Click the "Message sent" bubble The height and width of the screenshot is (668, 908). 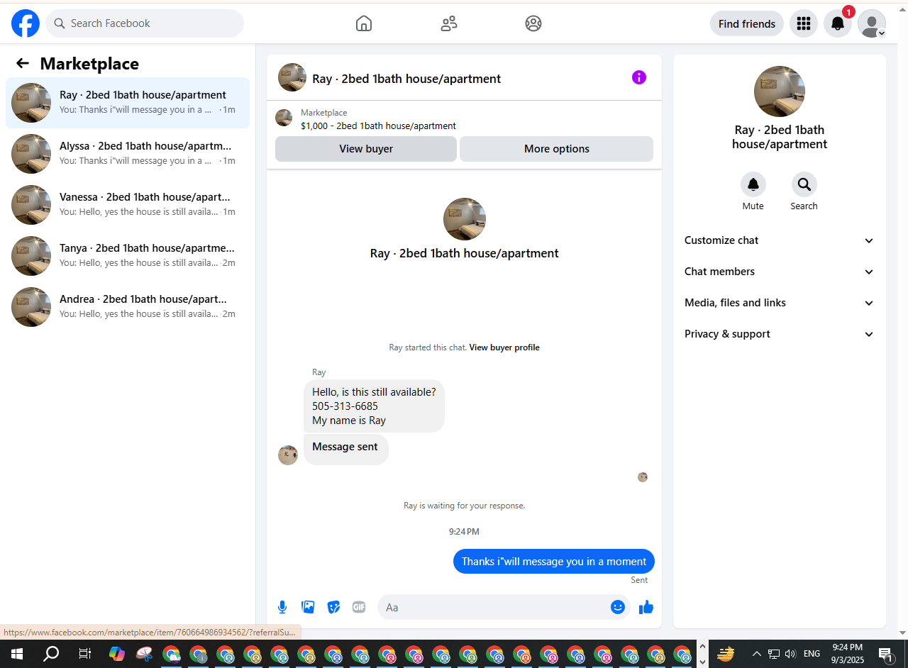point(346,450)
